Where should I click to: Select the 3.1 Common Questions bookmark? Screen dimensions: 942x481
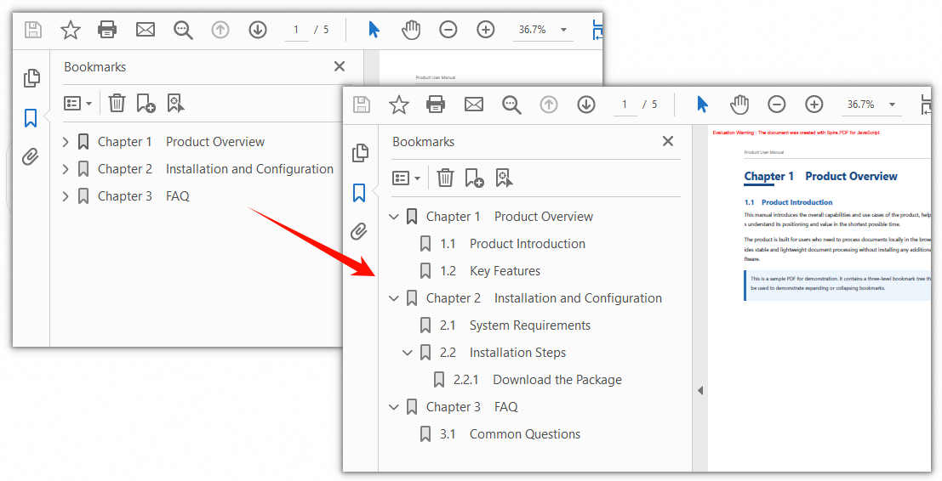coord(510,434)
